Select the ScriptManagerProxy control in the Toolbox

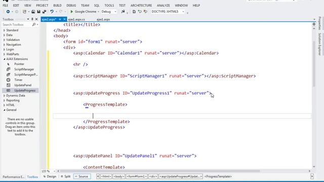pyautogui.click(x=26, y=74)
